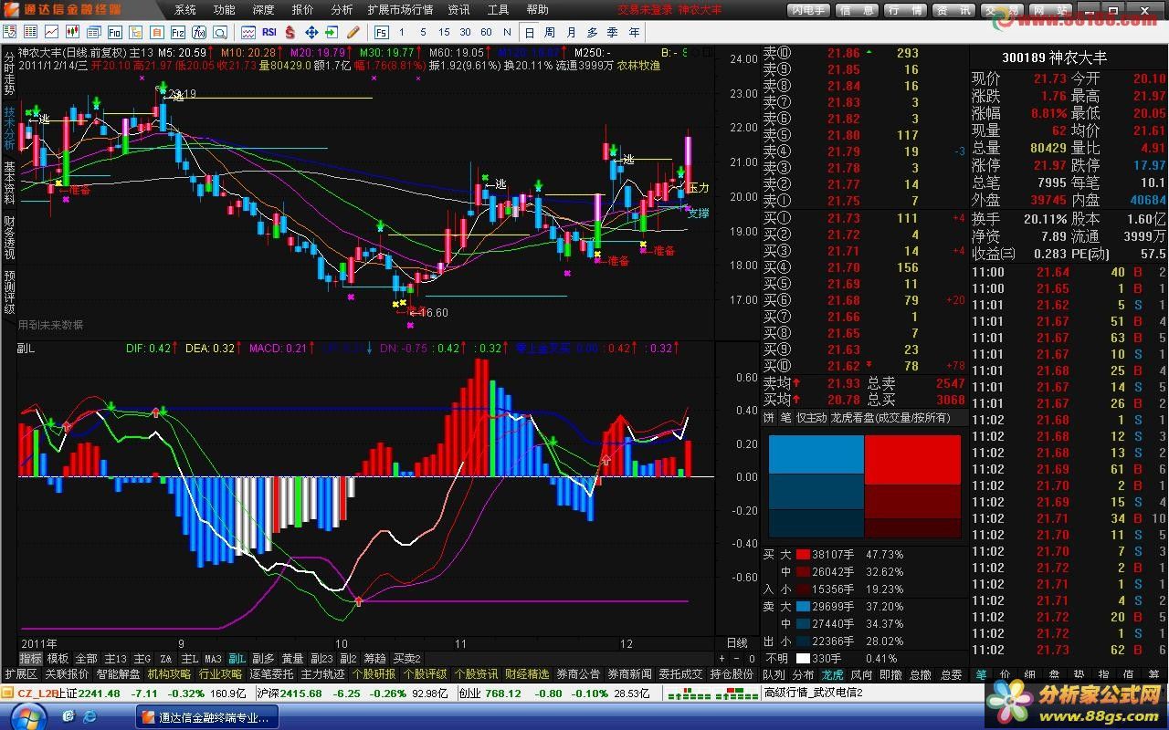Click the blue four-arrow move icon
Image resolution: width=1169 pixels, height=730 pixels.
pyautogui.click(x=311, y=32)
